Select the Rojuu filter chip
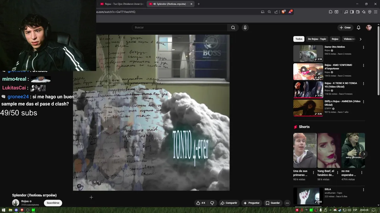Screen dimensions: 380x213 point(335,39)
